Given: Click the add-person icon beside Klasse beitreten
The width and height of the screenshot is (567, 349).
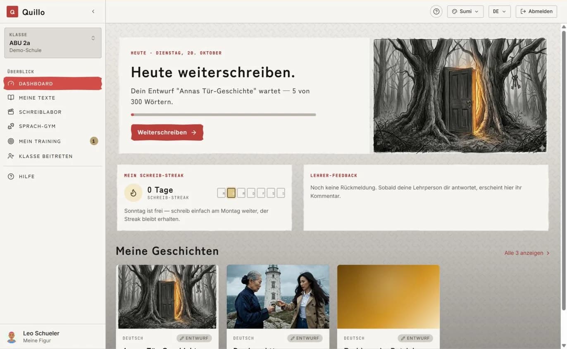Looking at the screenshot, I should 11,156.
